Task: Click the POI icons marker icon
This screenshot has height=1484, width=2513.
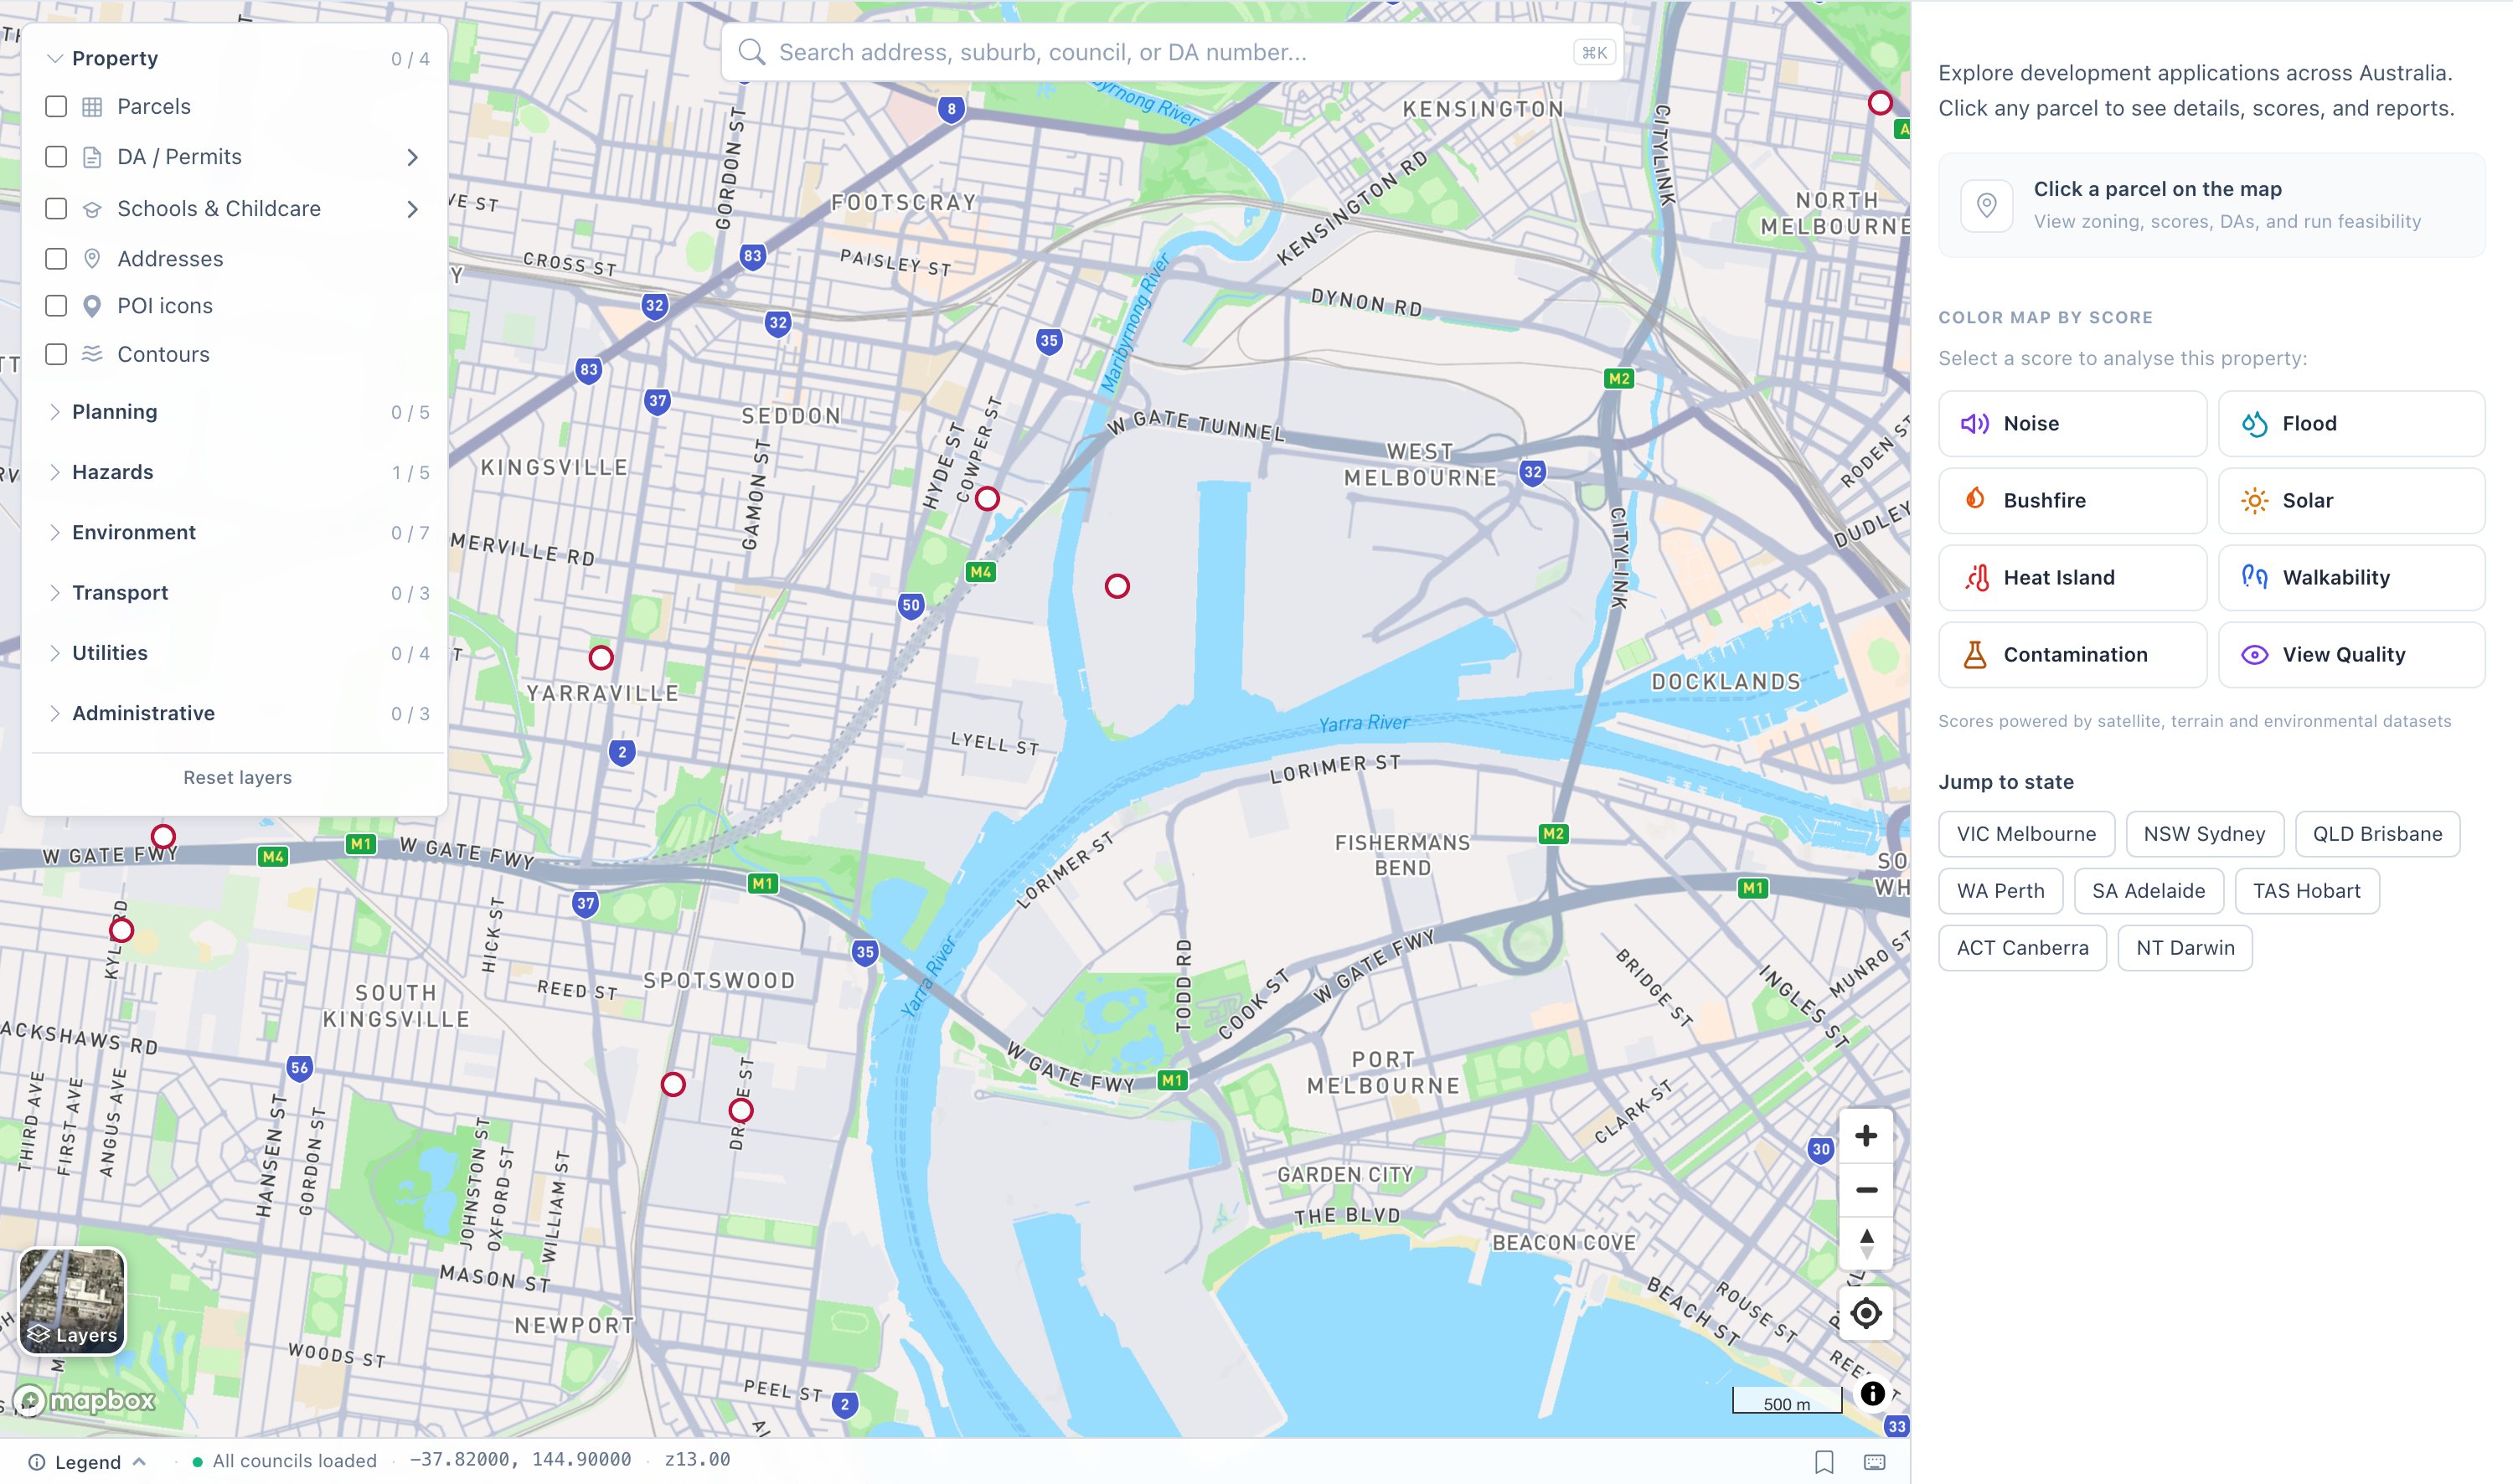Action: click(x=92, y=306)
